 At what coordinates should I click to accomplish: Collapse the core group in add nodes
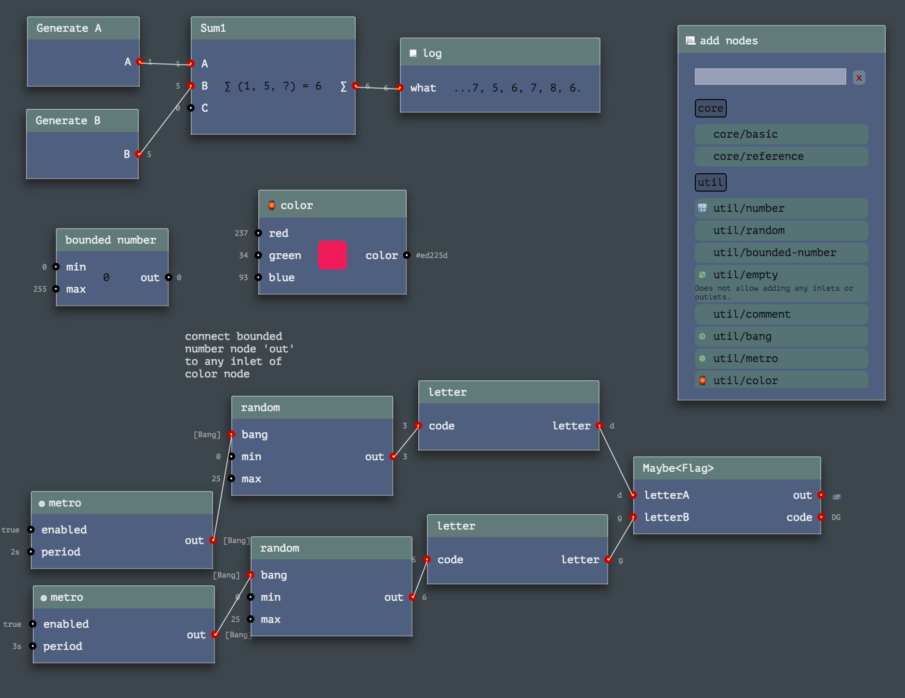coord(710,108)
